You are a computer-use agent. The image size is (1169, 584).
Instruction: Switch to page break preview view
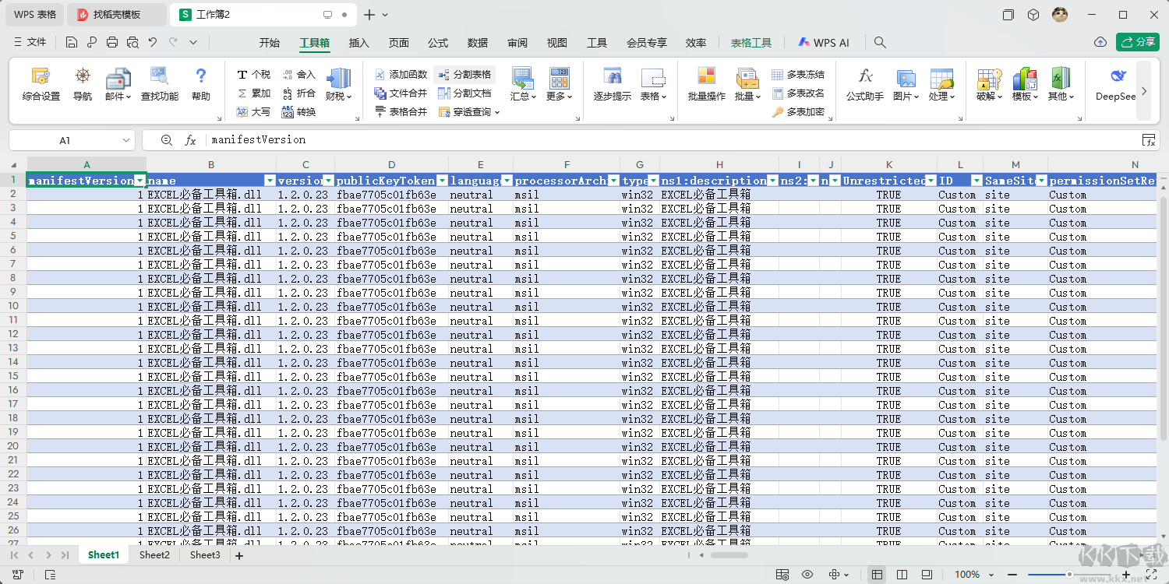pos(902,575)
